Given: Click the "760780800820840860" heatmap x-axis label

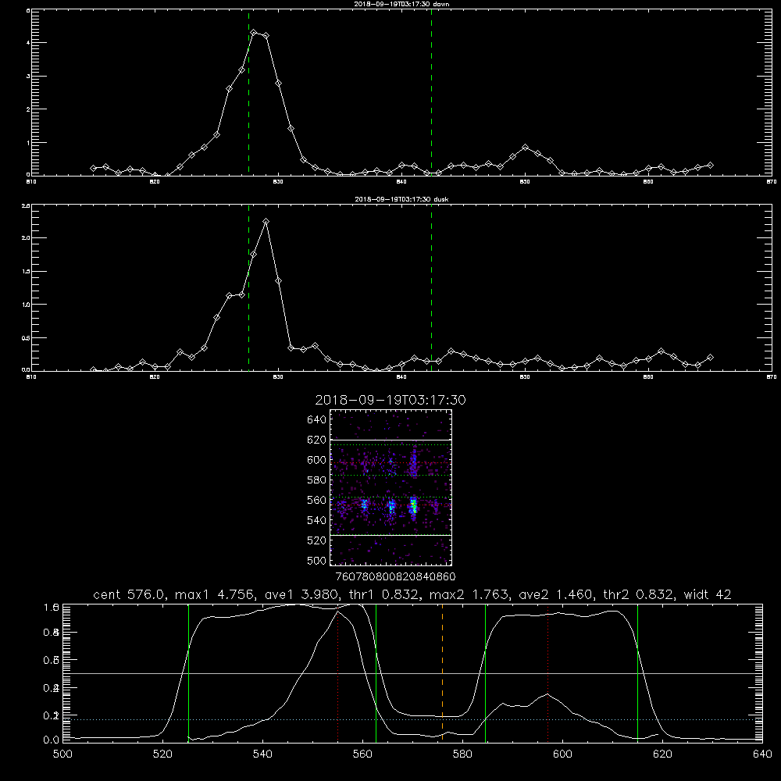Looking at the screenshot, I should (396, 576).
